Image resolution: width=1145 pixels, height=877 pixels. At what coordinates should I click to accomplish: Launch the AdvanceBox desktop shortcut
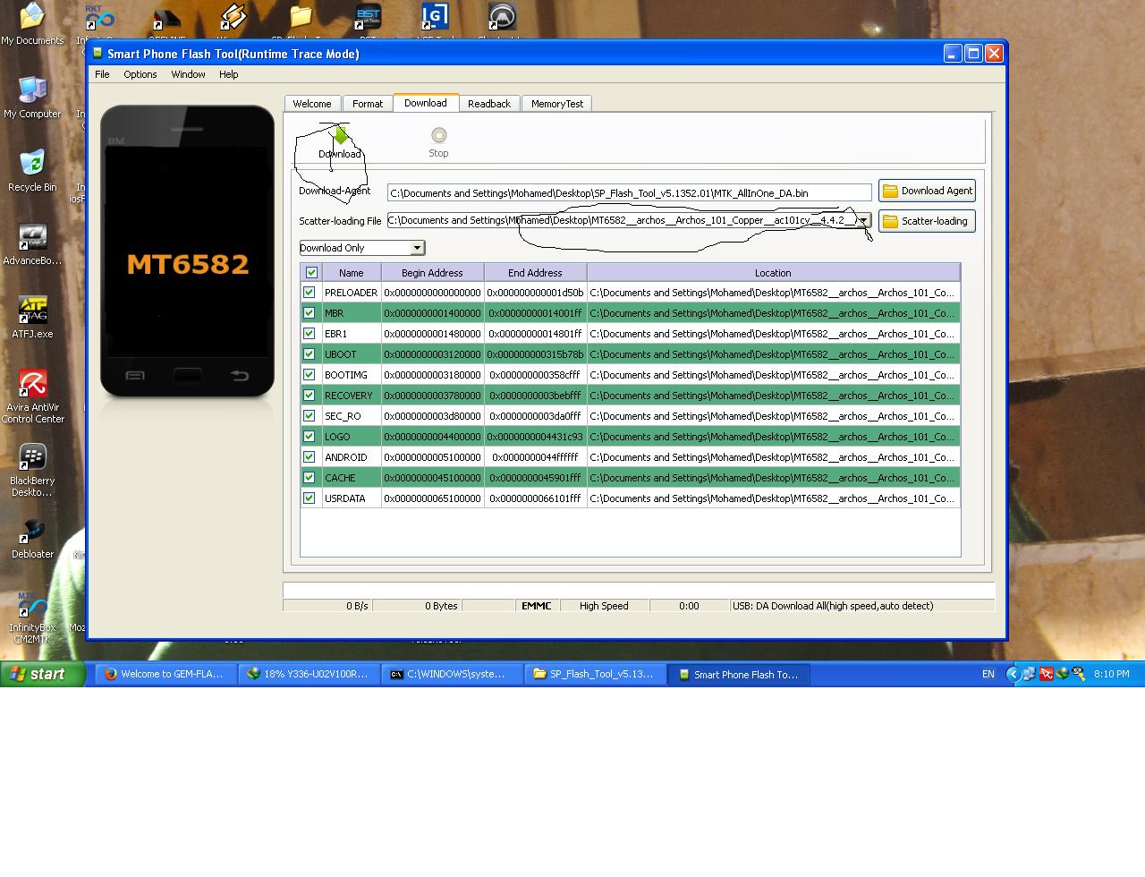[x=32, y=237]
